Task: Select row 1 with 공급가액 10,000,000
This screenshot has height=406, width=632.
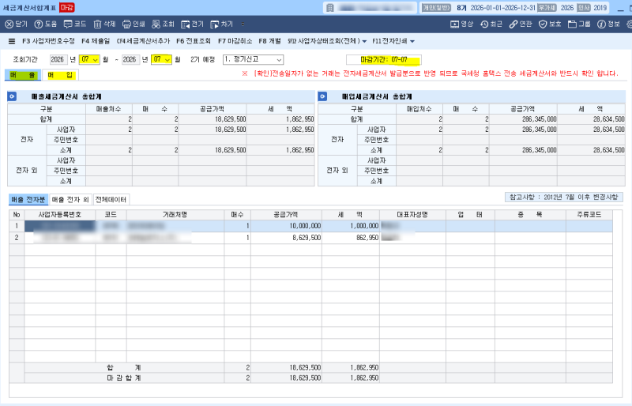Action: coord(310,226)
